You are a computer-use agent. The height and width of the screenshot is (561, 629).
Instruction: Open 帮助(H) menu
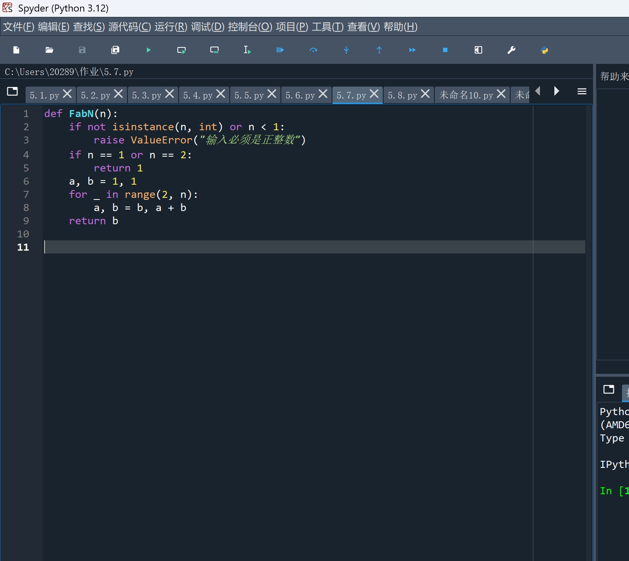click(400, 27)
